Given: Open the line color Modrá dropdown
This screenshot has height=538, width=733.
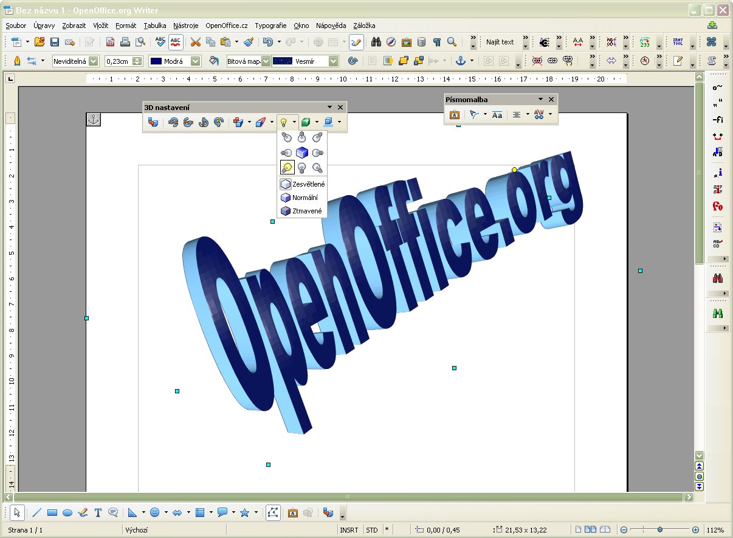Looking at the screenshot, I should click(x=196, y=61).
